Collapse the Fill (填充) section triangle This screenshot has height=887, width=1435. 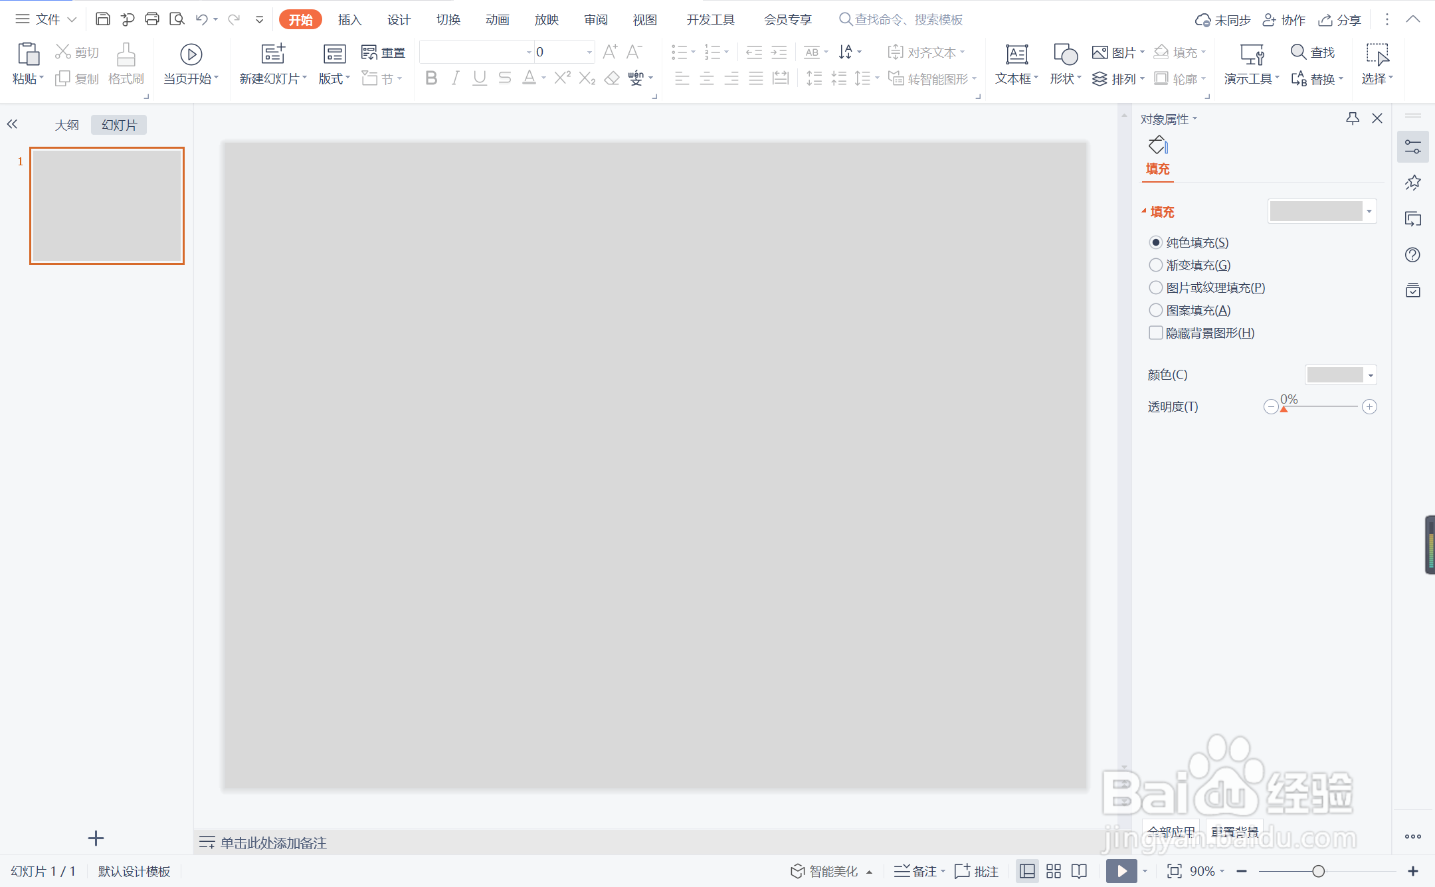(x=1144, y=211)
